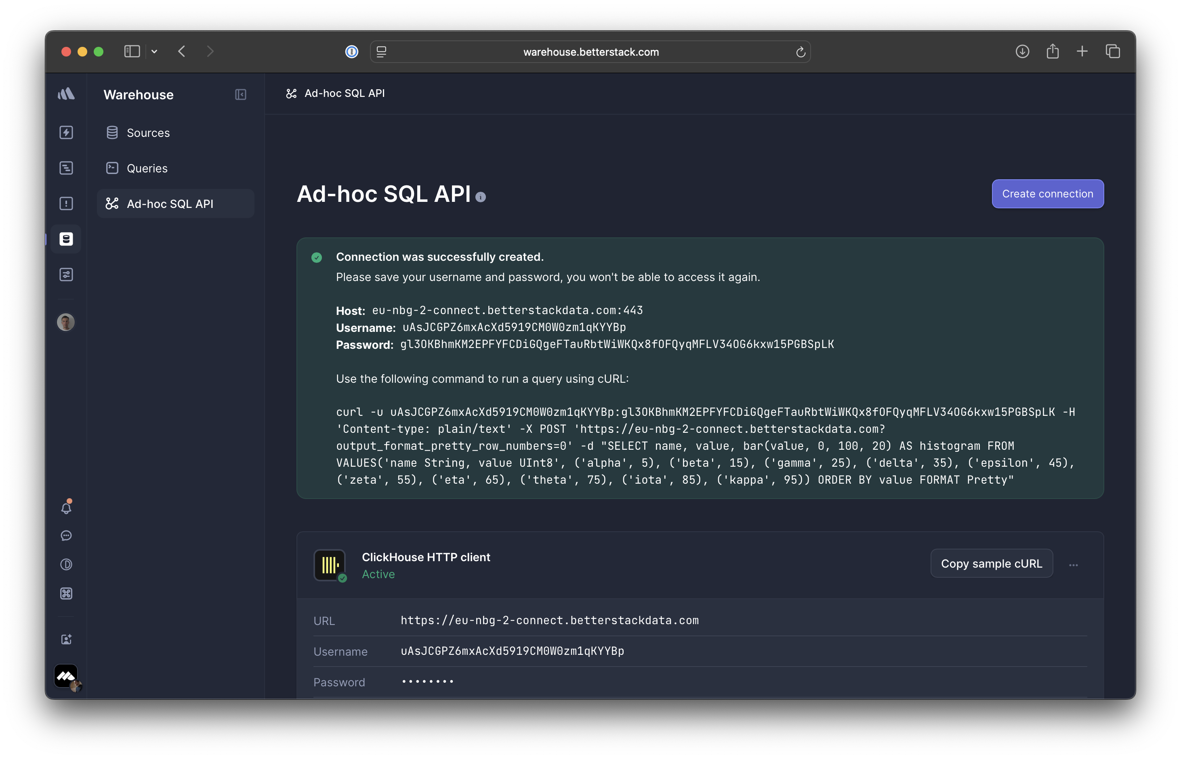
Task: Click the Create connection button
Action: pyautogui.click(x=1047, y=194)
